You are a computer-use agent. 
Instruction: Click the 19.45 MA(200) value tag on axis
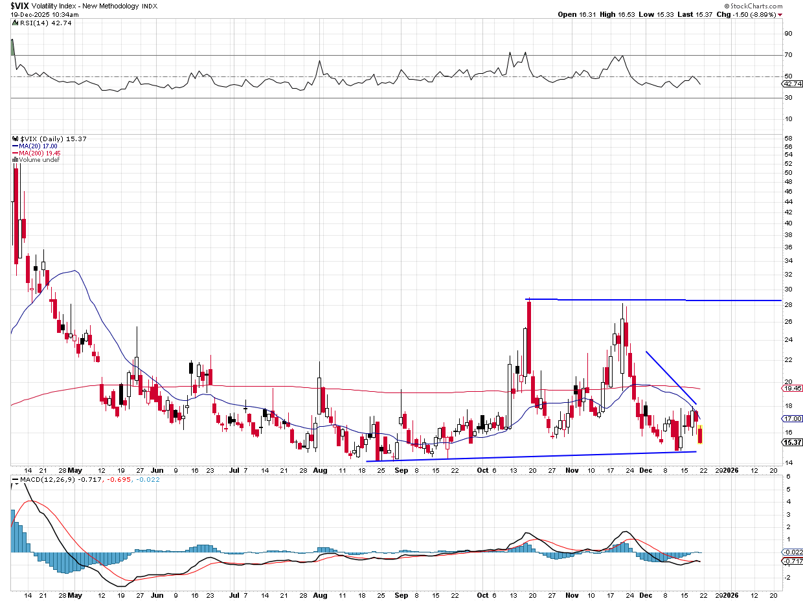[x=792, y=389]
